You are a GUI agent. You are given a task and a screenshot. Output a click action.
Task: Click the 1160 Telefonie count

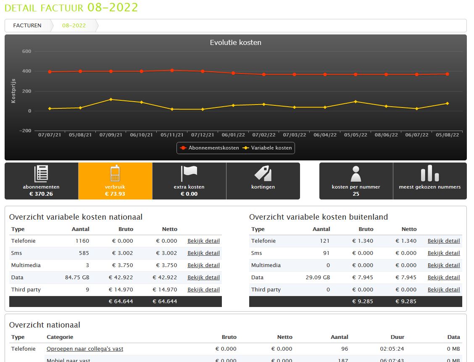(x=82, y=241)
